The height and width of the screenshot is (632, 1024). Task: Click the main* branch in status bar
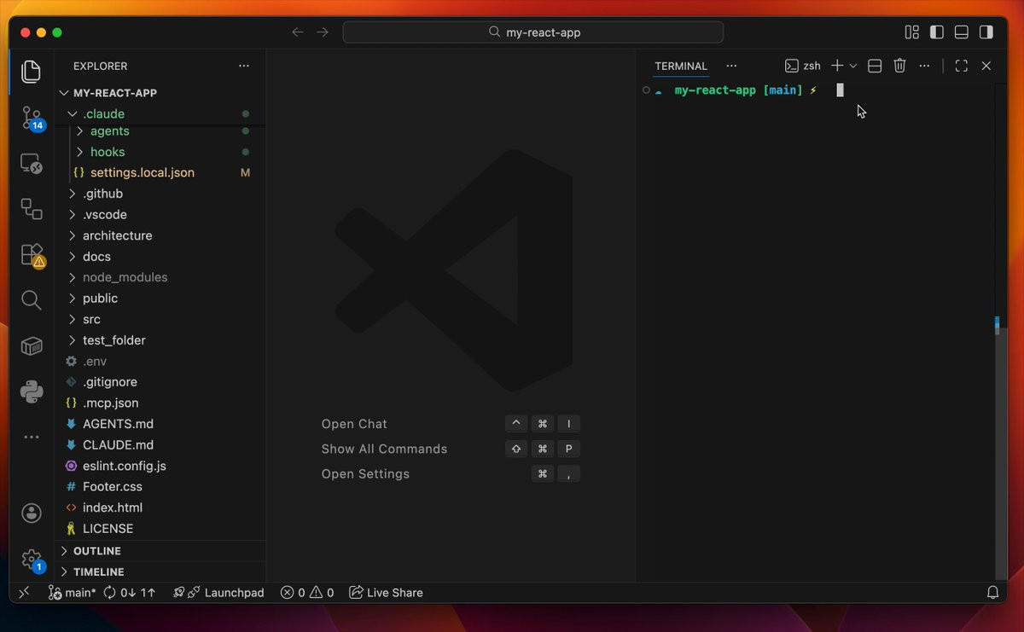pyautogui.click(x=72, y=592)
